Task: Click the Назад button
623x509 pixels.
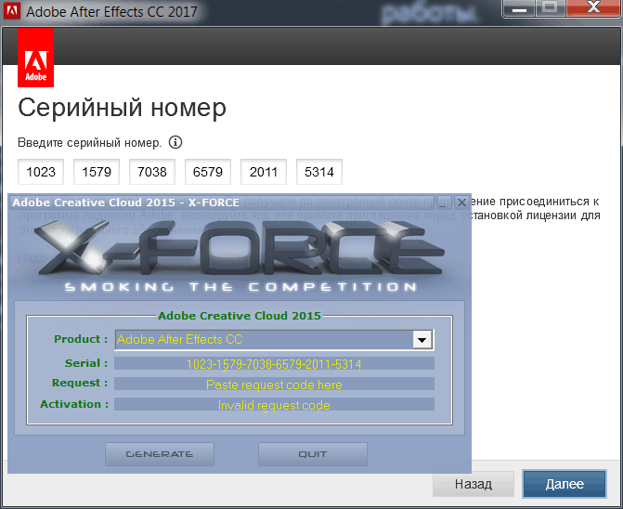Action: click(474, 484)
